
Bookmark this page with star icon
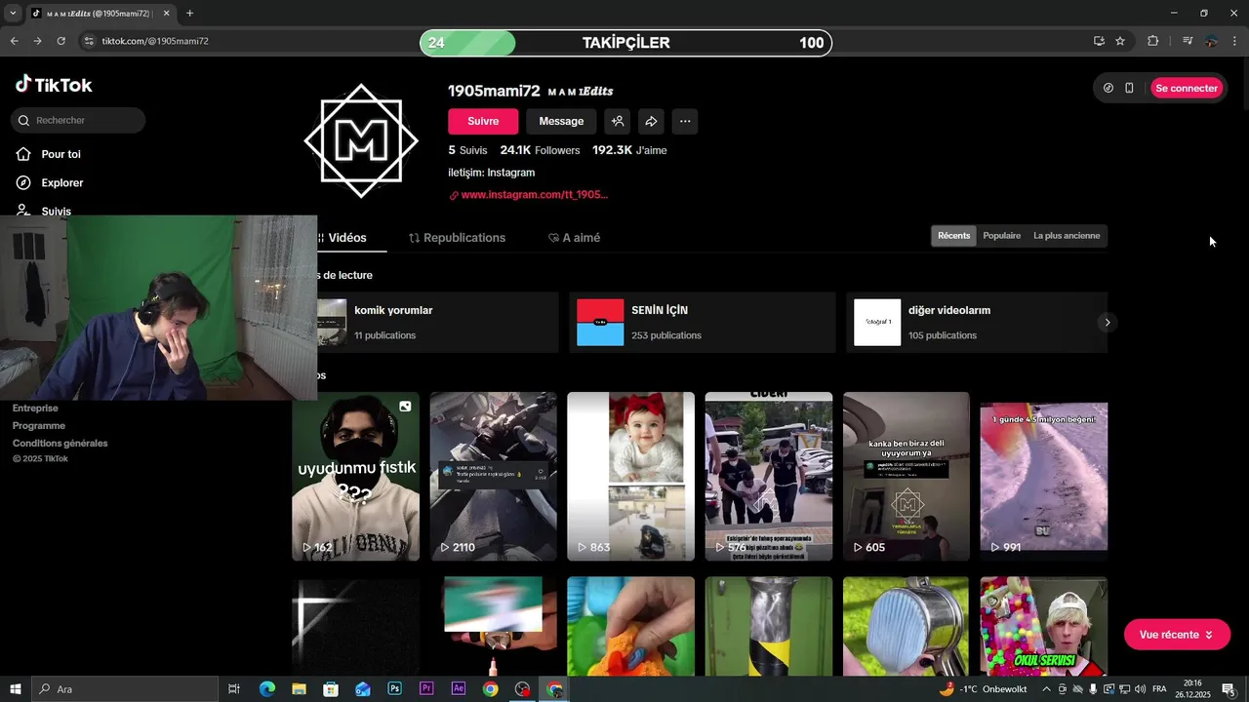[x=1120, y=41]
